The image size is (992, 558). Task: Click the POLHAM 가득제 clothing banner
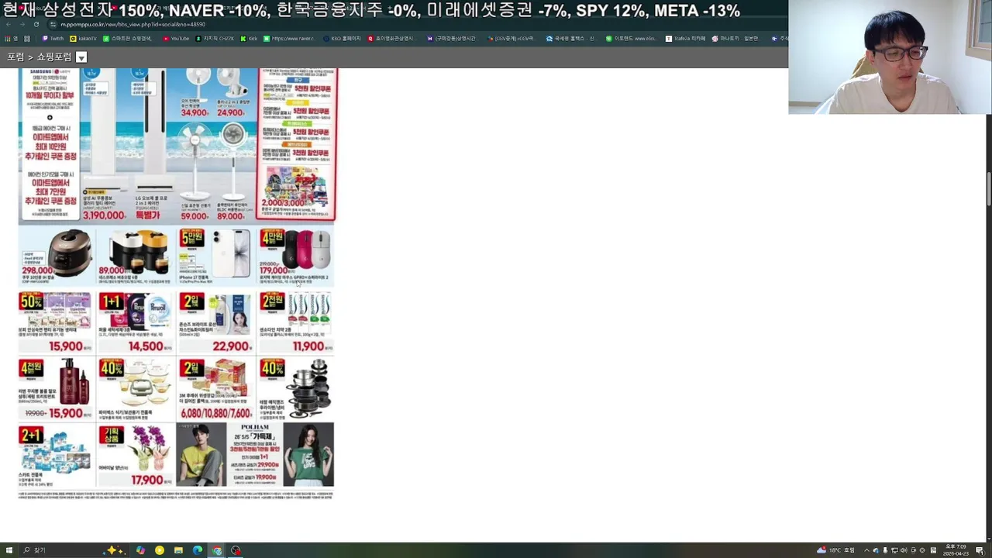click(x=255, y=455)
